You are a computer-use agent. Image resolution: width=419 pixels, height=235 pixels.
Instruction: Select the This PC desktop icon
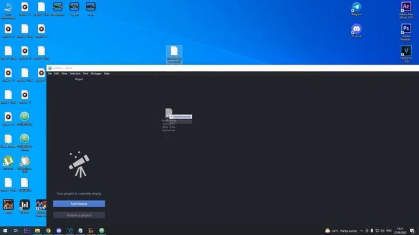click(9, 10)
